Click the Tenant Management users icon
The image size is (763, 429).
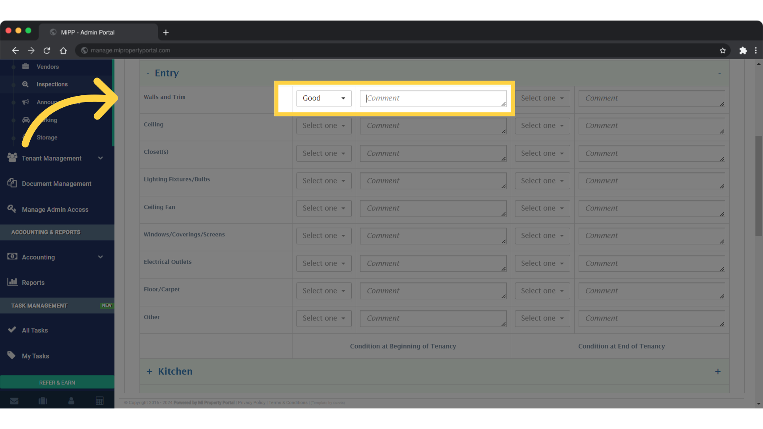click(x=12, y=158)
